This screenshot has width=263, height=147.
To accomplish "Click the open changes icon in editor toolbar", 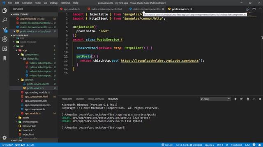I will [248, 9].
